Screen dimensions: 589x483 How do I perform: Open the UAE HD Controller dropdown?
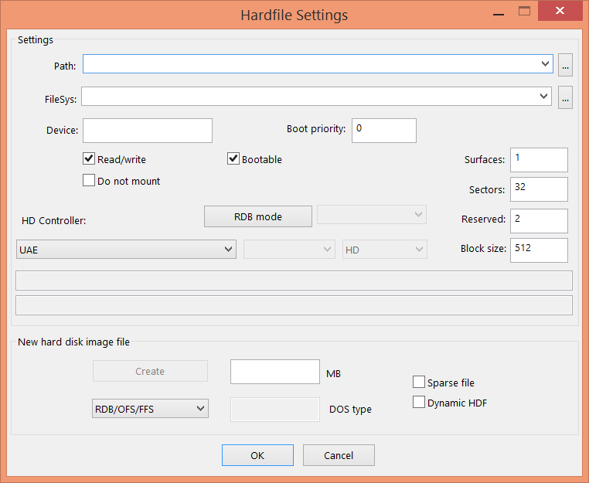point(228,249)
